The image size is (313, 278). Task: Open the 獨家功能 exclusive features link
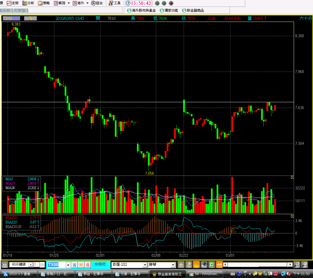[169, 10]
